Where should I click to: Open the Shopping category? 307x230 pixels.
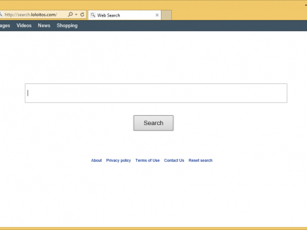coord(67,26)
